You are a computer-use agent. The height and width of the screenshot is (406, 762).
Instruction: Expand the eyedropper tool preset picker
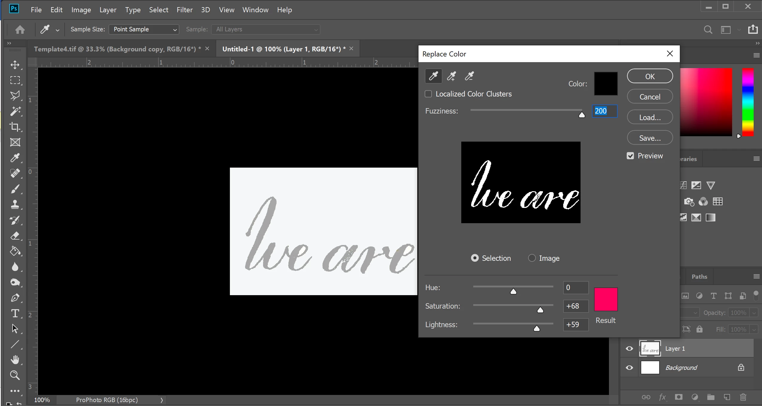click(x=57, y=30)
